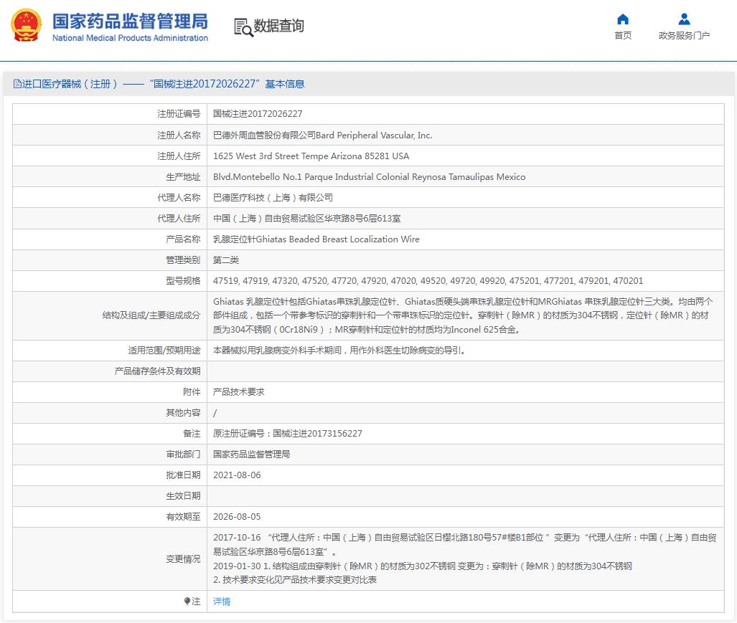Image resolution: width=737 pixels, height=623 pixels.
Task: Click the 代理人住所 row label
Action: click(179, 219)
